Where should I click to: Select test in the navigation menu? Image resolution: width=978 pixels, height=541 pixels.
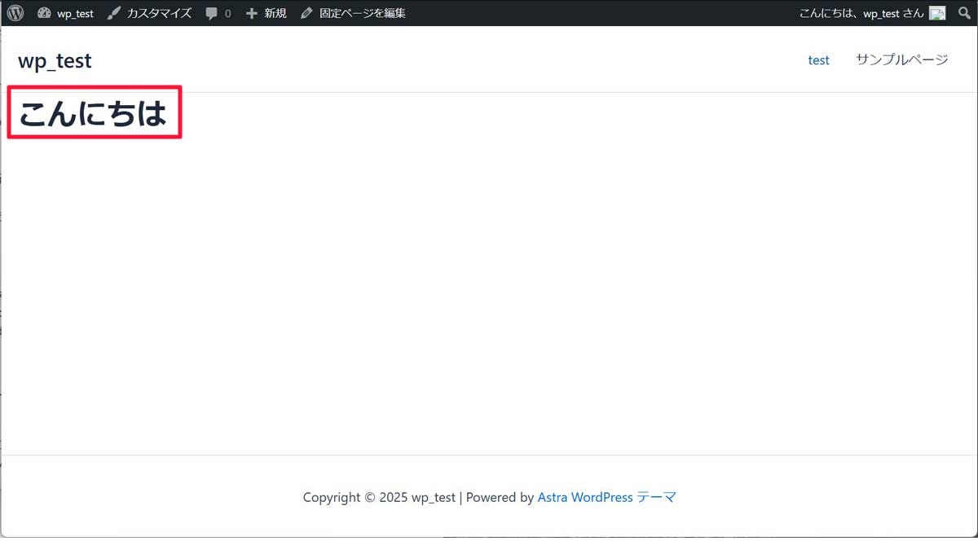click(818, 59)
